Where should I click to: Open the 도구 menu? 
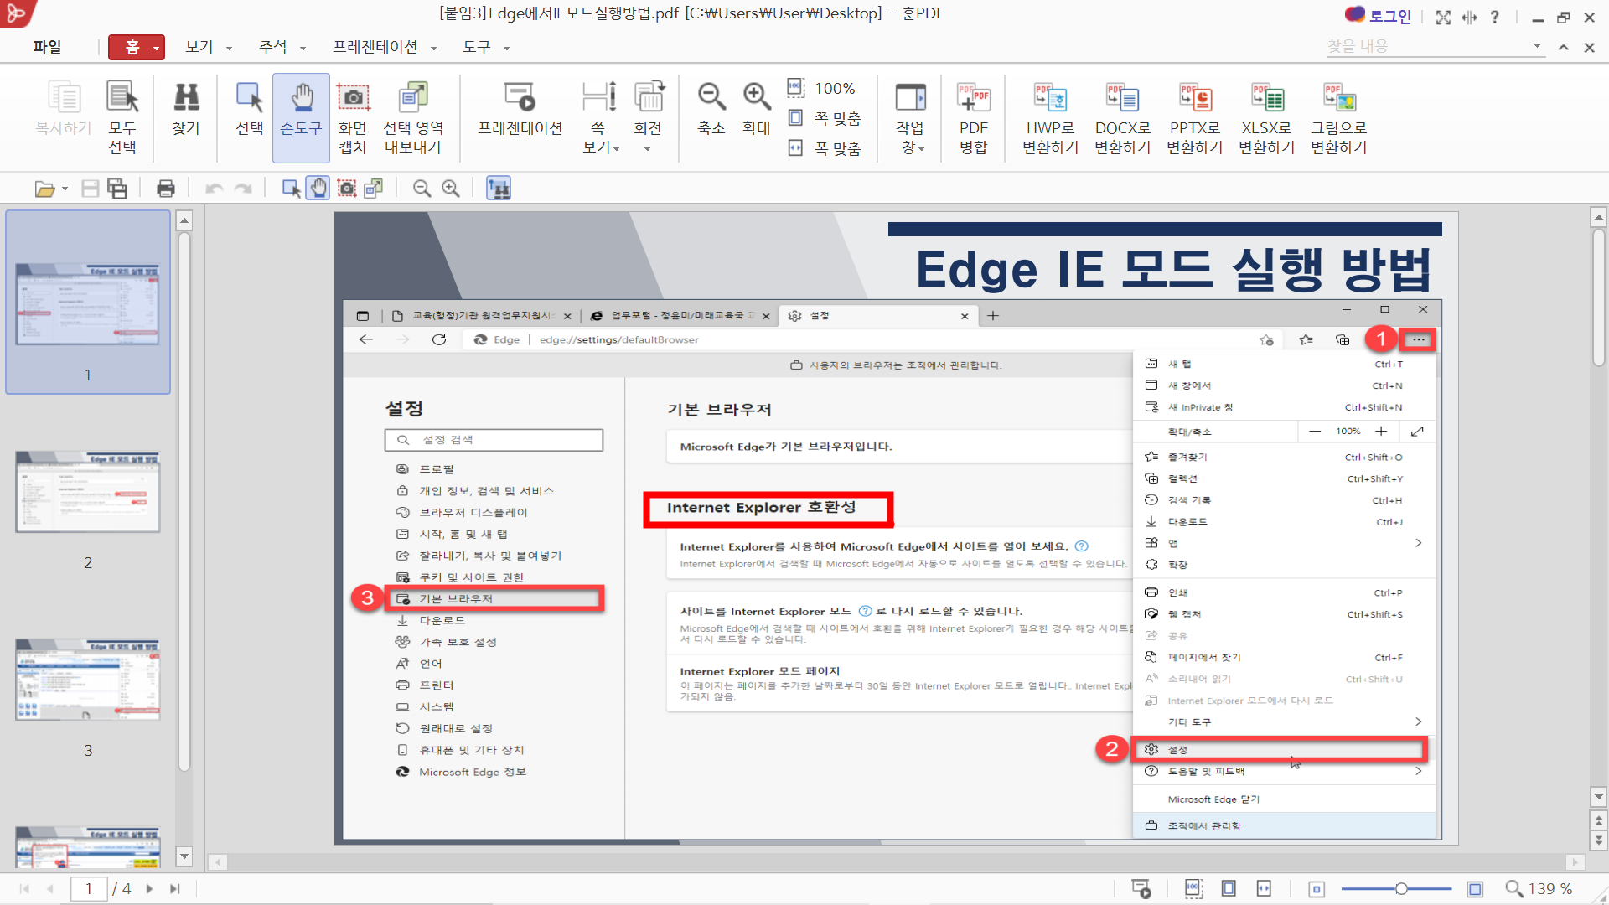tap(477, 47)
